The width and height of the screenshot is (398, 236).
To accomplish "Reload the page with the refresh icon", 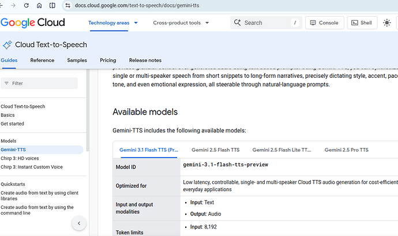I will click(26, 5).
